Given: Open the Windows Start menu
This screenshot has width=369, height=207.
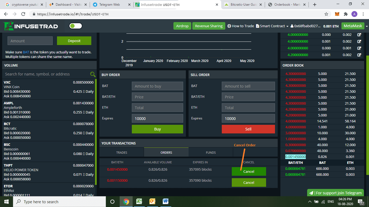Looking at the screenshot, I should pyautogui.click(x=6, y=202).
